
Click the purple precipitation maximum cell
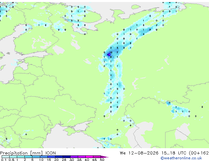tap(109, 55)
